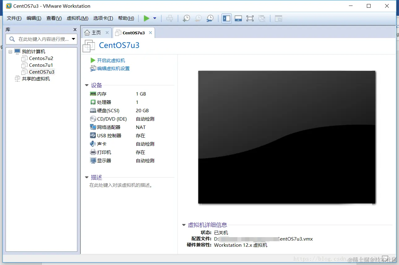Start CentOS7u3 with the green power button
The image size is (399, 265).
[146, 18]
